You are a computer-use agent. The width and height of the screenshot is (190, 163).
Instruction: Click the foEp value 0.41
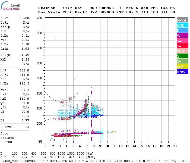(x=25, y=36)
